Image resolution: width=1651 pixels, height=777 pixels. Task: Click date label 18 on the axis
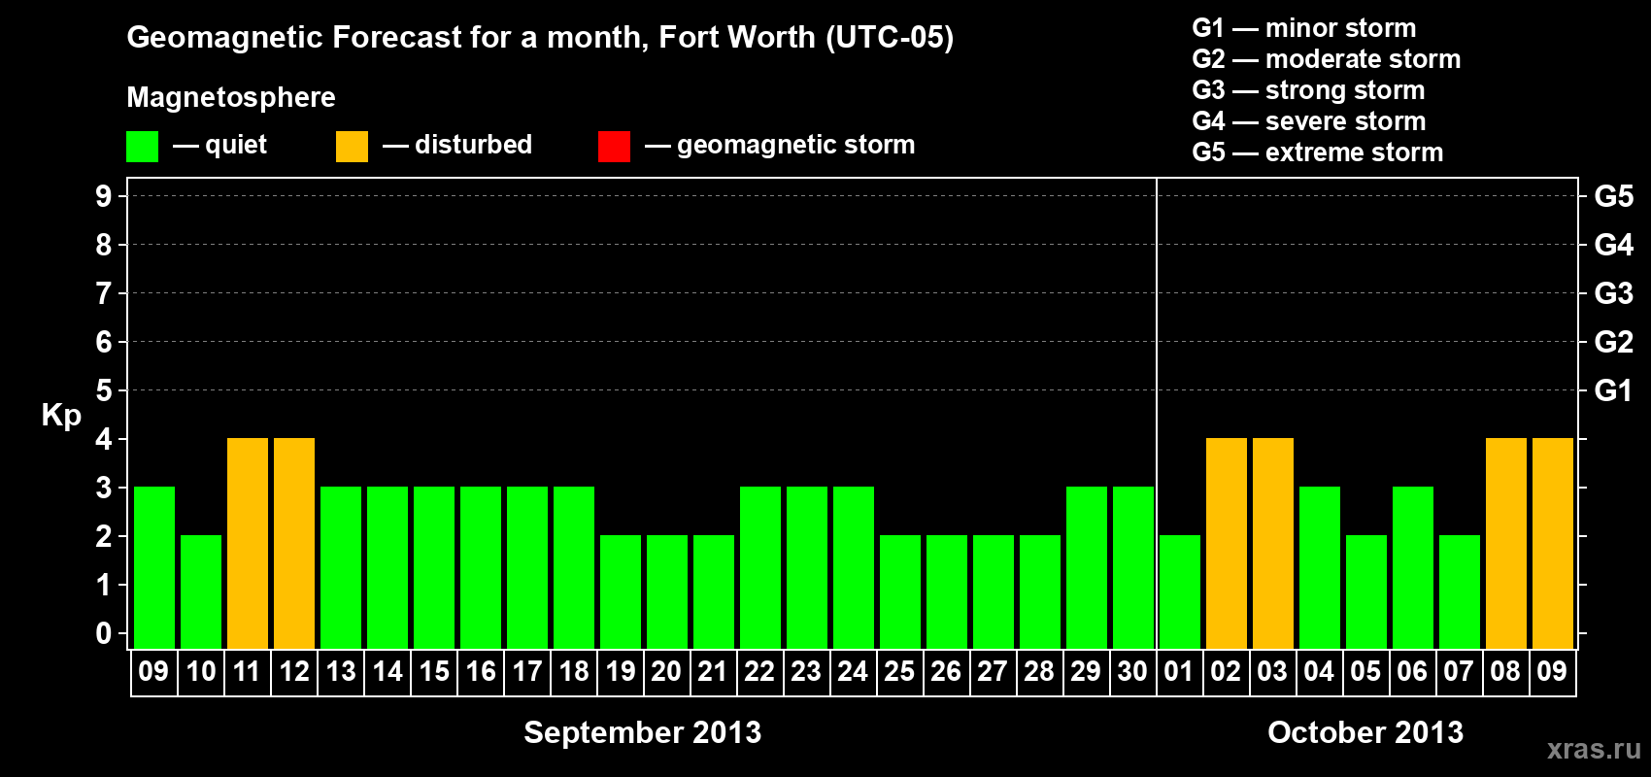pos(574,672)
